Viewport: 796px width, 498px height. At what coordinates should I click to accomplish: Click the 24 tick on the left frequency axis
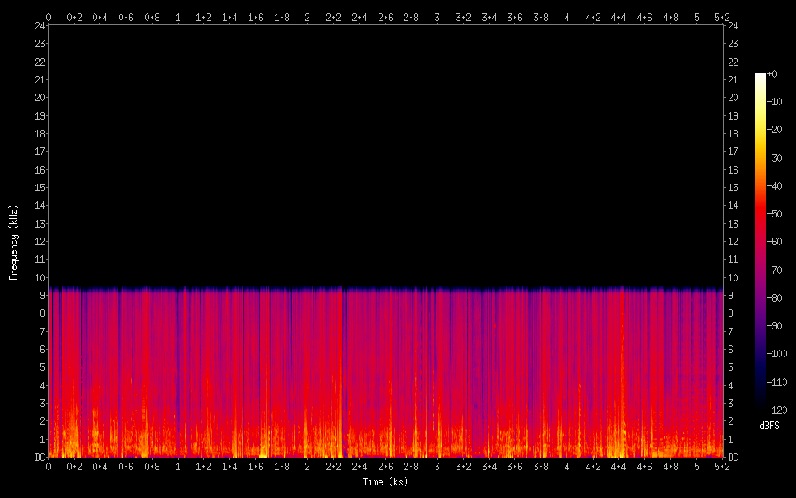coord(38,25)
